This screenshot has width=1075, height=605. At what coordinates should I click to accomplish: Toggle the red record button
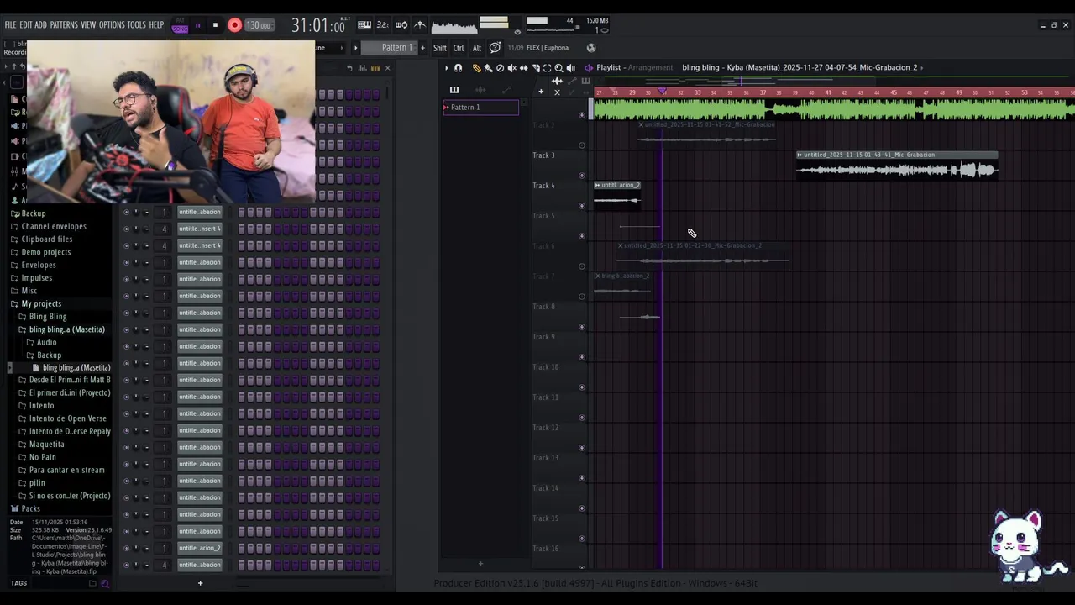234,25
